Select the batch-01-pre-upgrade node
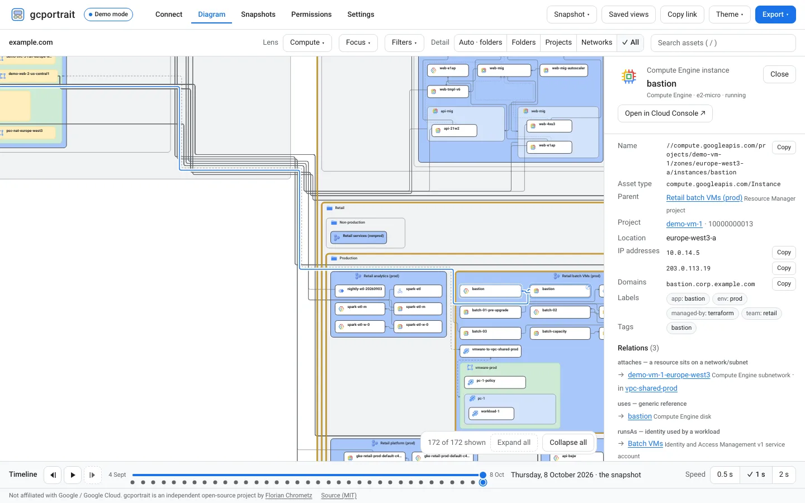 [490, 312]
